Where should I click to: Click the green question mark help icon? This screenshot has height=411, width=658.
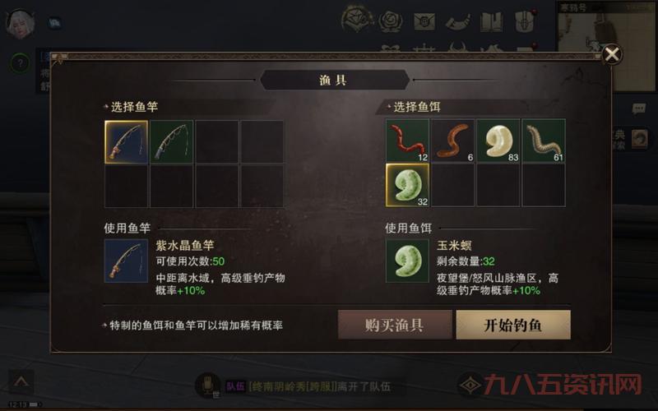pyautogui.click(x=20, y=63)
